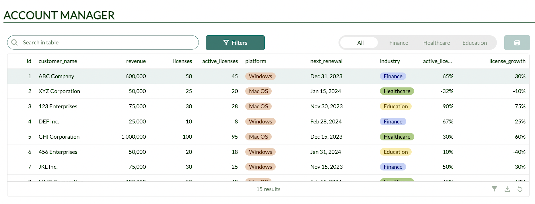The image size is (535, 204).
Task: Click Education tag in 123 Enterprises row
Action: (x=396, y=106)
